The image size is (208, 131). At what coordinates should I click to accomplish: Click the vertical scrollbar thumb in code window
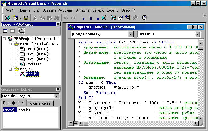click(200, 48)
